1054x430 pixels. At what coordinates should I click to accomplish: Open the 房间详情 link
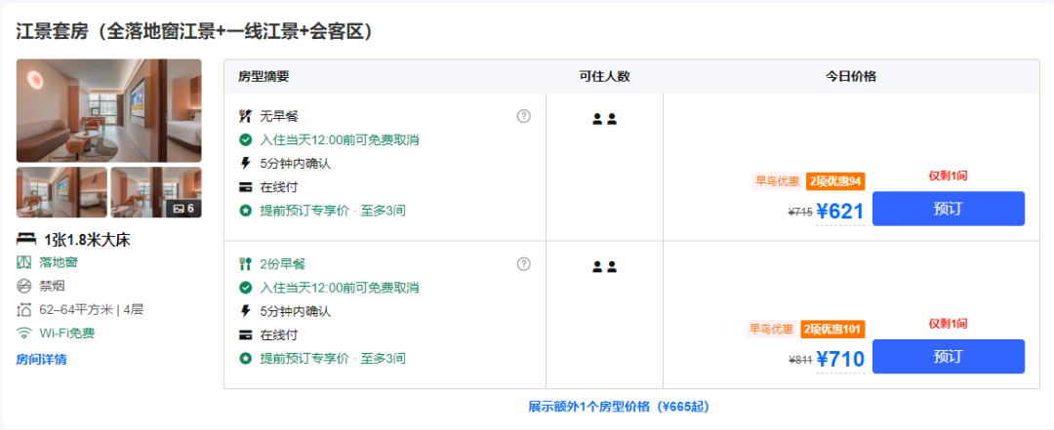(41, 360)
